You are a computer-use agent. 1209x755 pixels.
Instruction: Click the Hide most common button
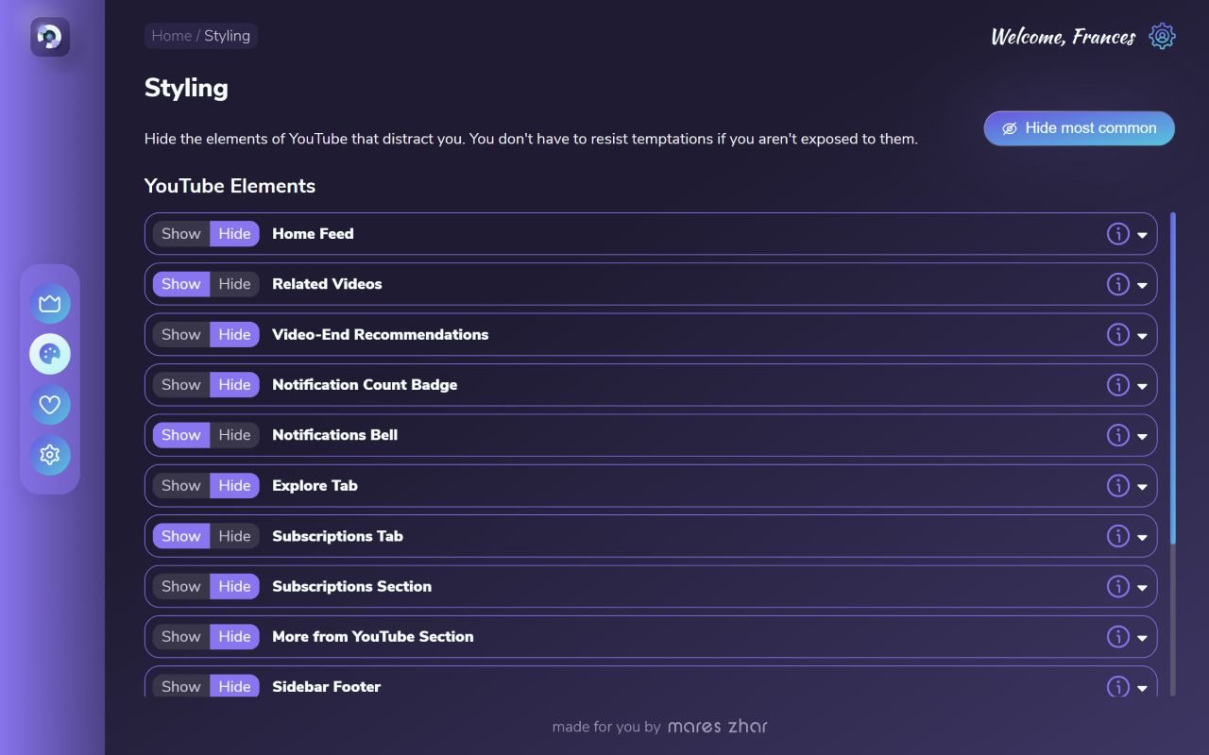[1079, 128]
